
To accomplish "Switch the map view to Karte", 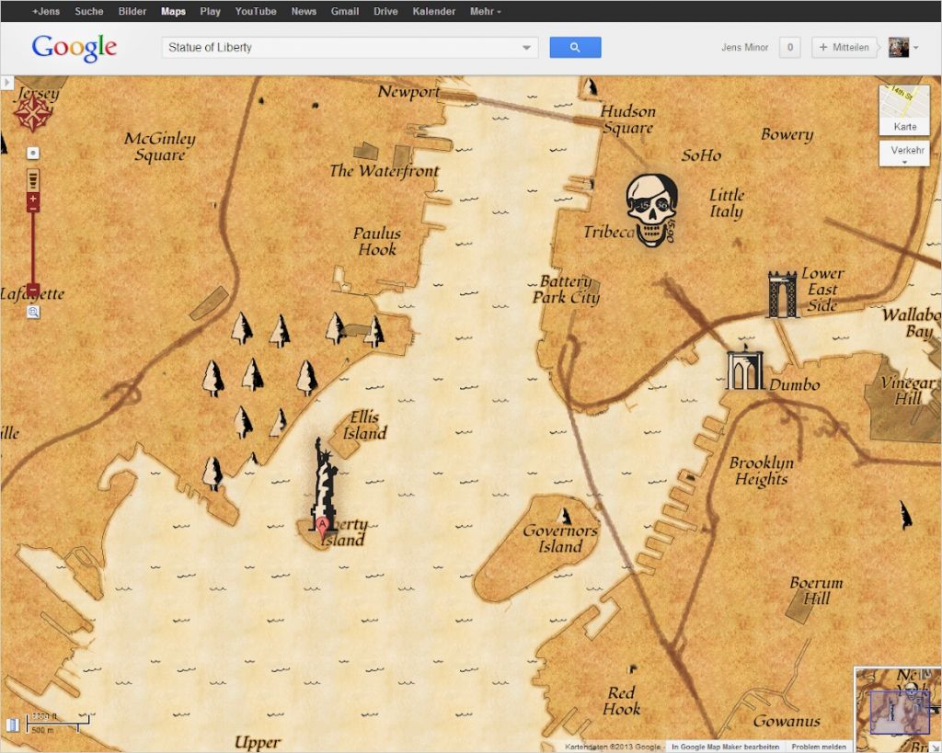I will click(904, 110).
